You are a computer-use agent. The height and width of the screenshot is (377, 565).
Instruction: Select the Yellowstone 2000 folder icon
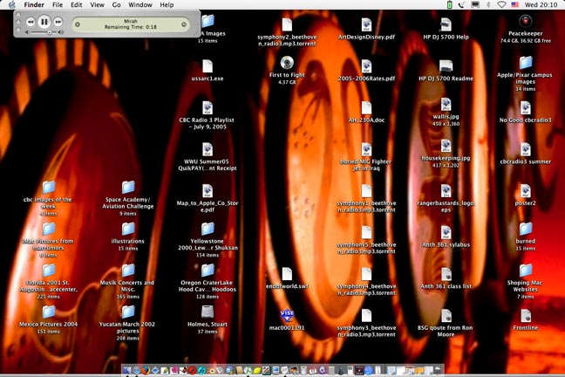208,229
